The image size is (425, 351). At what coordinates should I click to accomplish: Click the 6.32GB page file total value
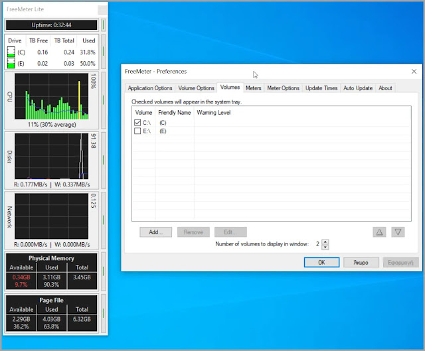coord(82,319)
